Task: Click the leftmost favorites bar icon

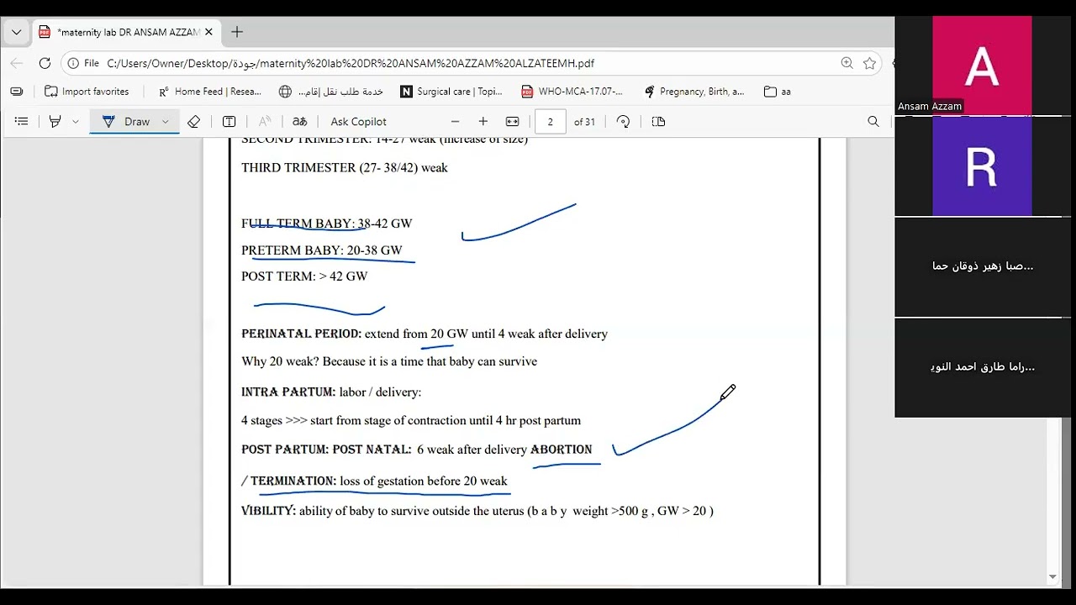Action: coord(17,92)
